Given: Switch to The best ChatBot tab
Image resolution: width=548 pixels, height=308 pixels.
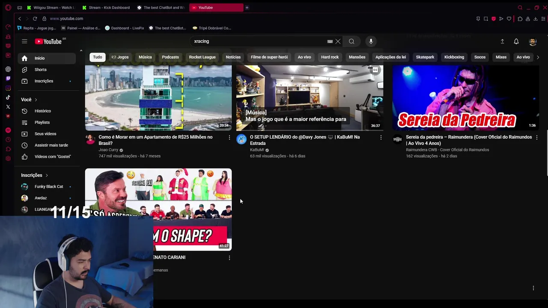Looking at the screenshot, I should (161, 8).
